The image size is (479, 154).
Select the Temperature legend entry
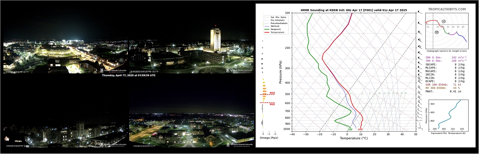click(x=275, y=32)
